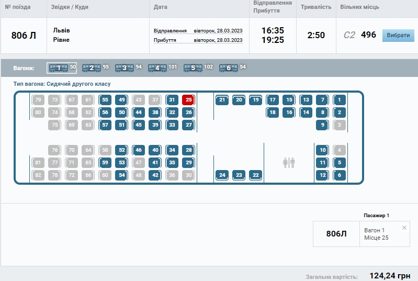This screenshot has width=418, height=281.
Task: Deselect the red seat 25
Action: pyautogui.click(x=189, y=99)
